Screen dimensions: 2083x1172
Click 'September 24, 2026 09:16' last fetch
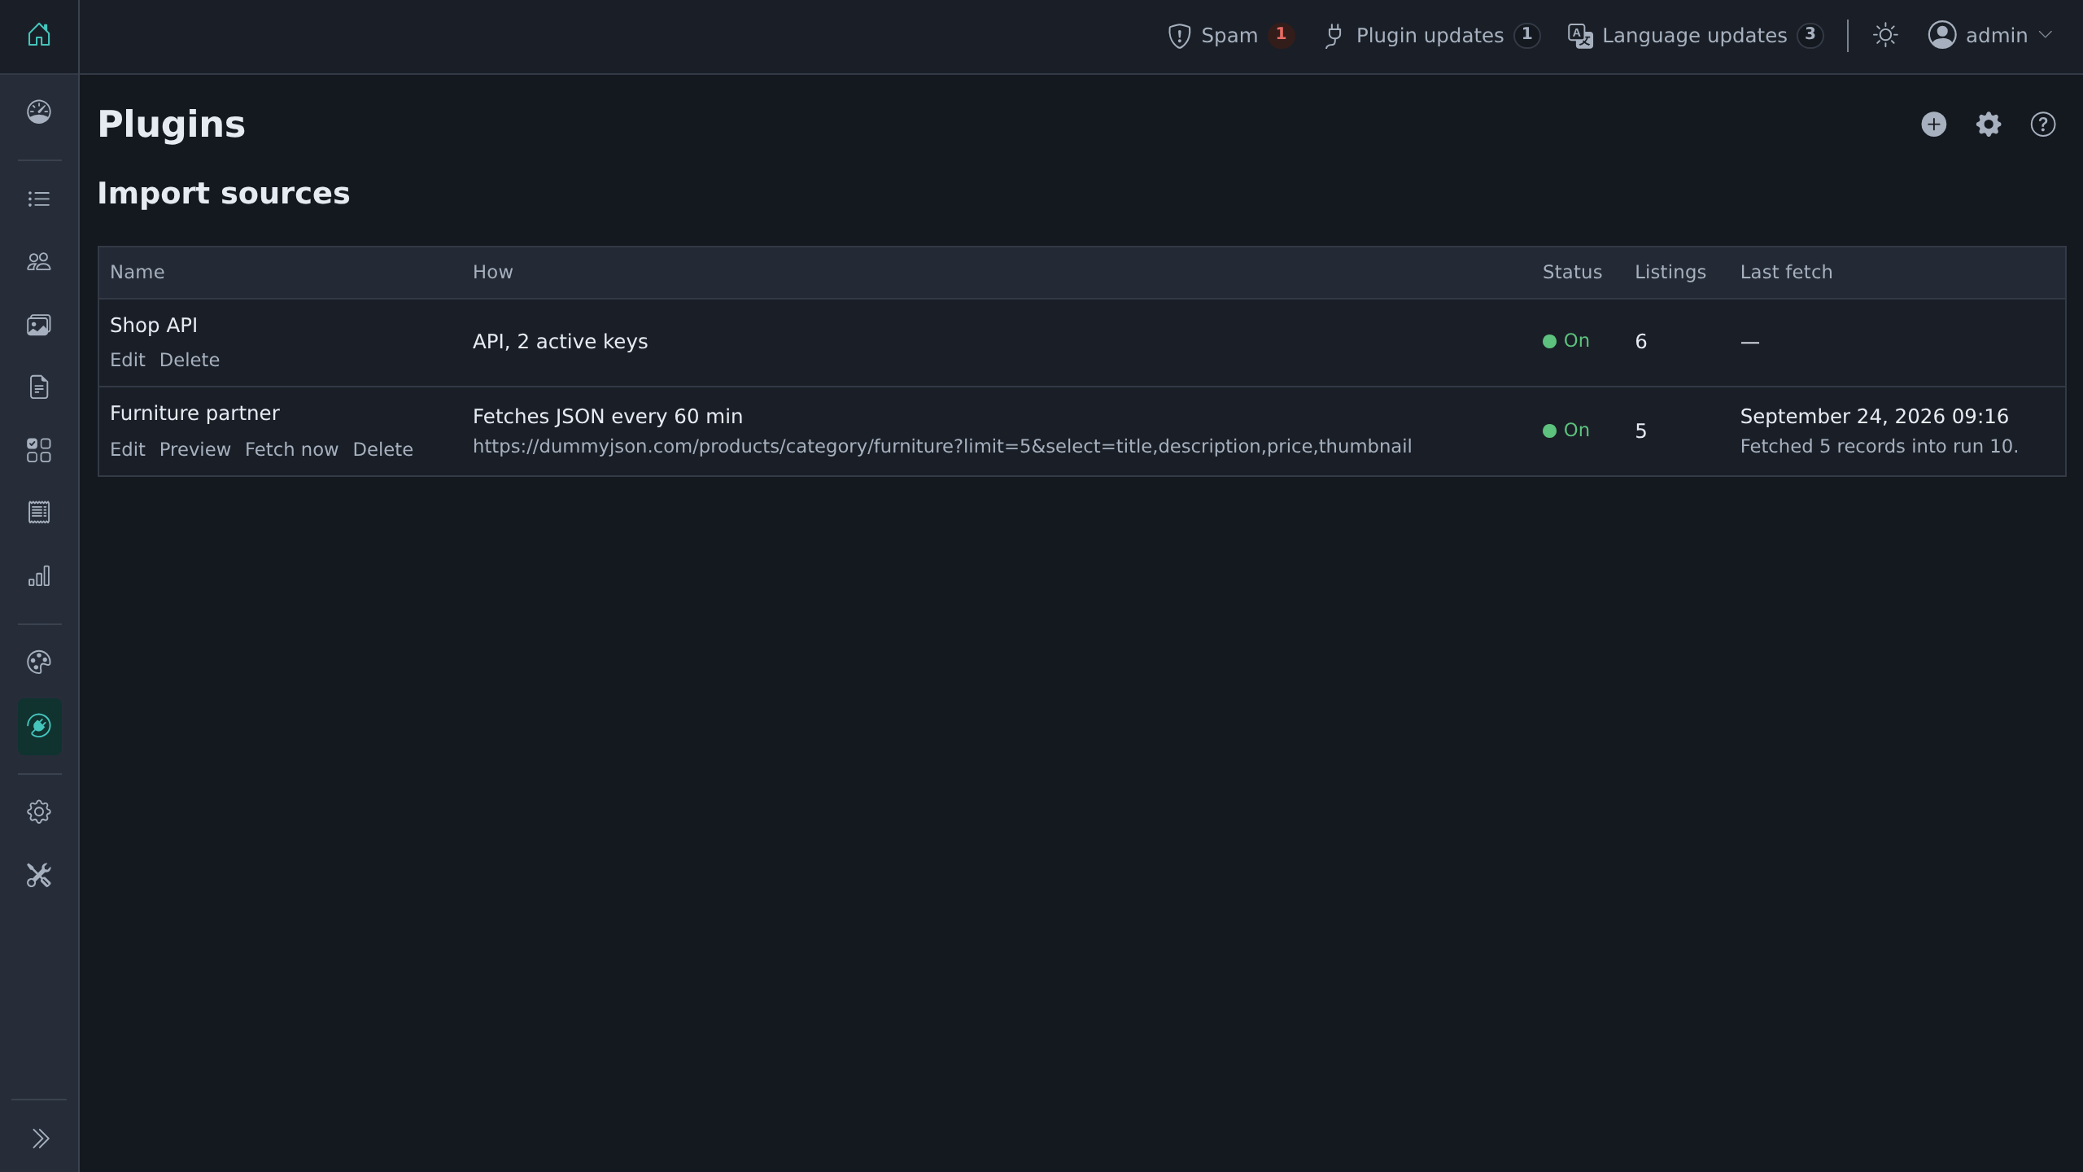click(x=1874, y=416)
